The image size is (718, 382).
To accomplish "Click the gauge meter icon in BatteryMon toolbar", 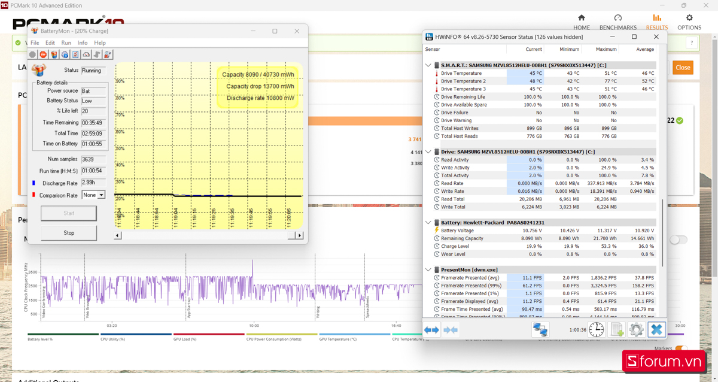I will tap(86, 54).
